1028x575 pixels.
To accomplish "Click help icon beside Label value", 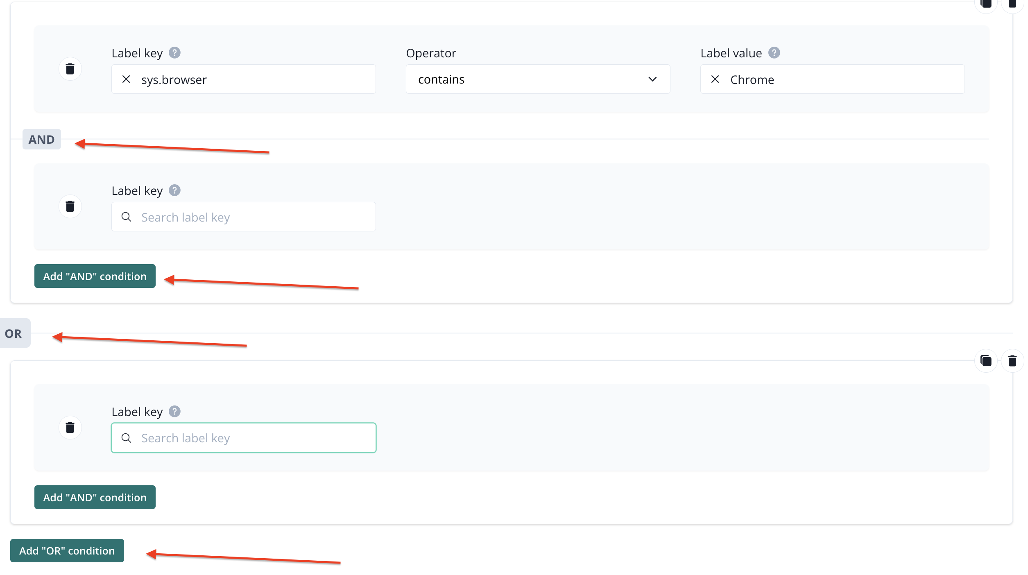I will [x=774, y=53].
